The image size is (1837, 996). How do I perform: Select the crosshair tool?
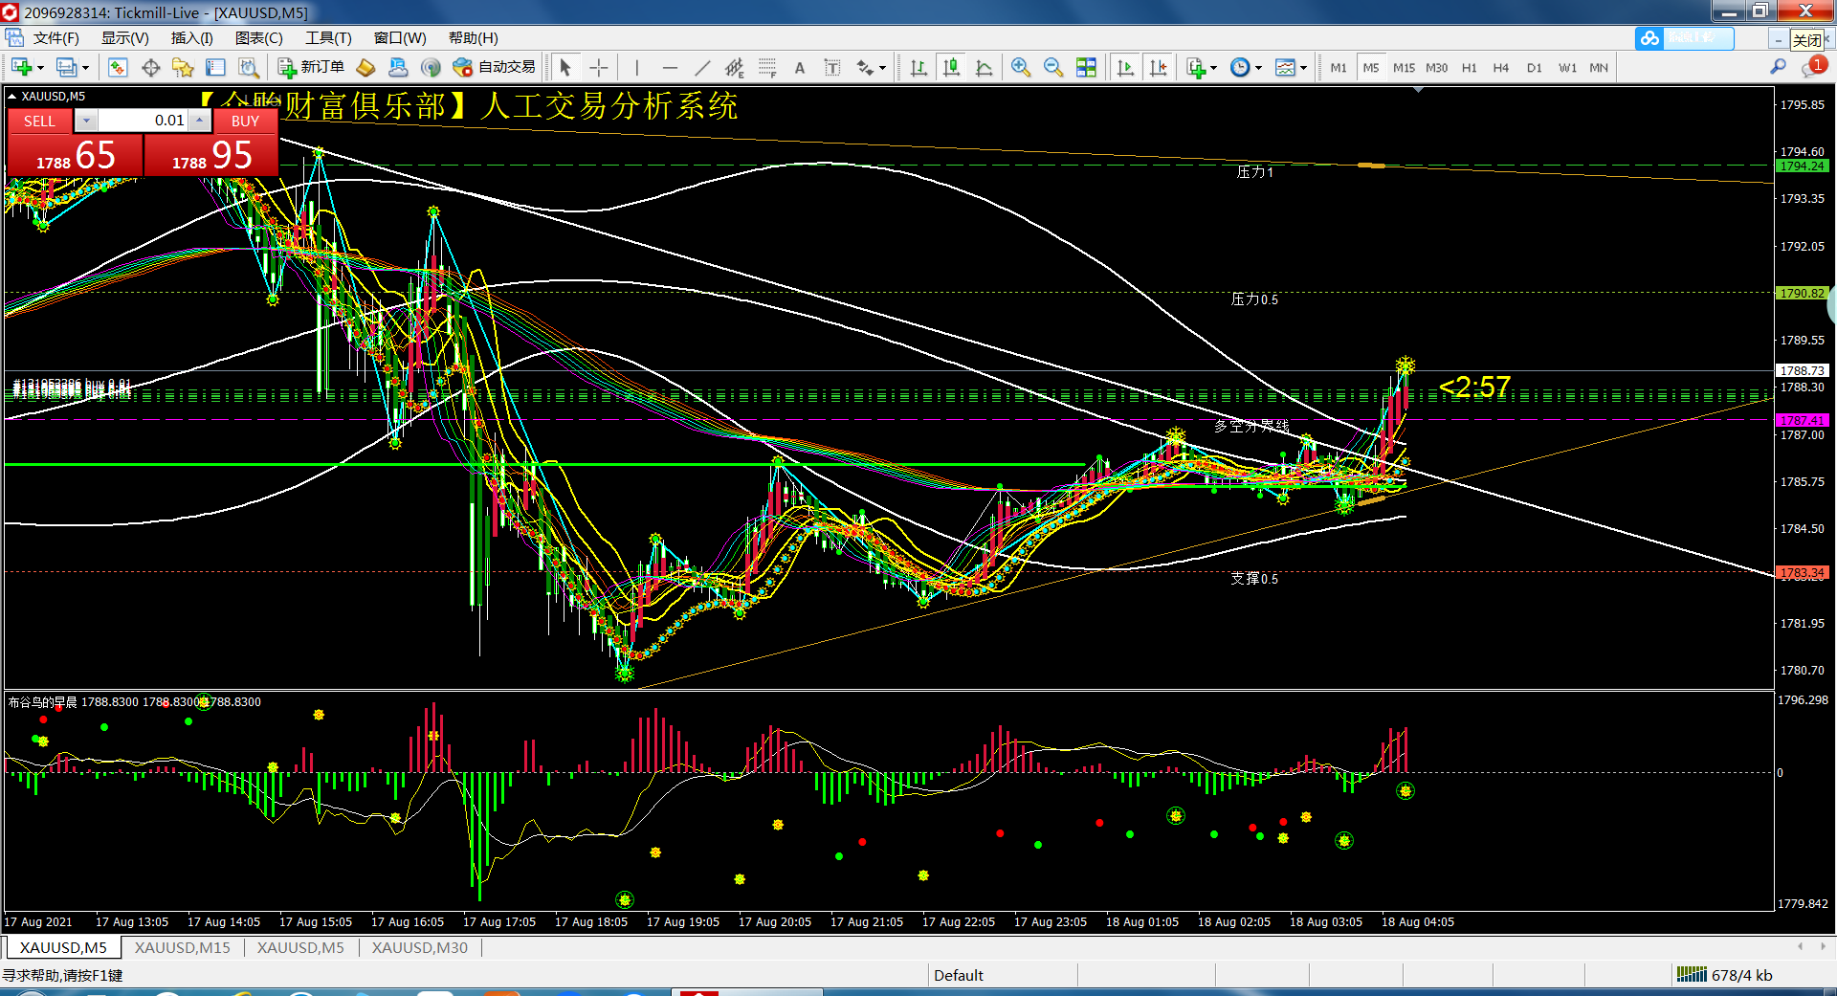(599, 67)
